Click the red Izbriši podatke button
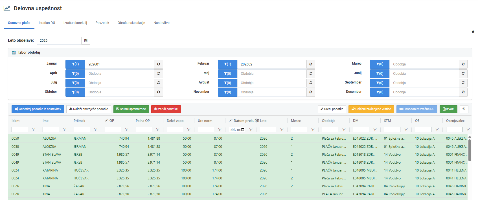 click(x=166, y=109)
